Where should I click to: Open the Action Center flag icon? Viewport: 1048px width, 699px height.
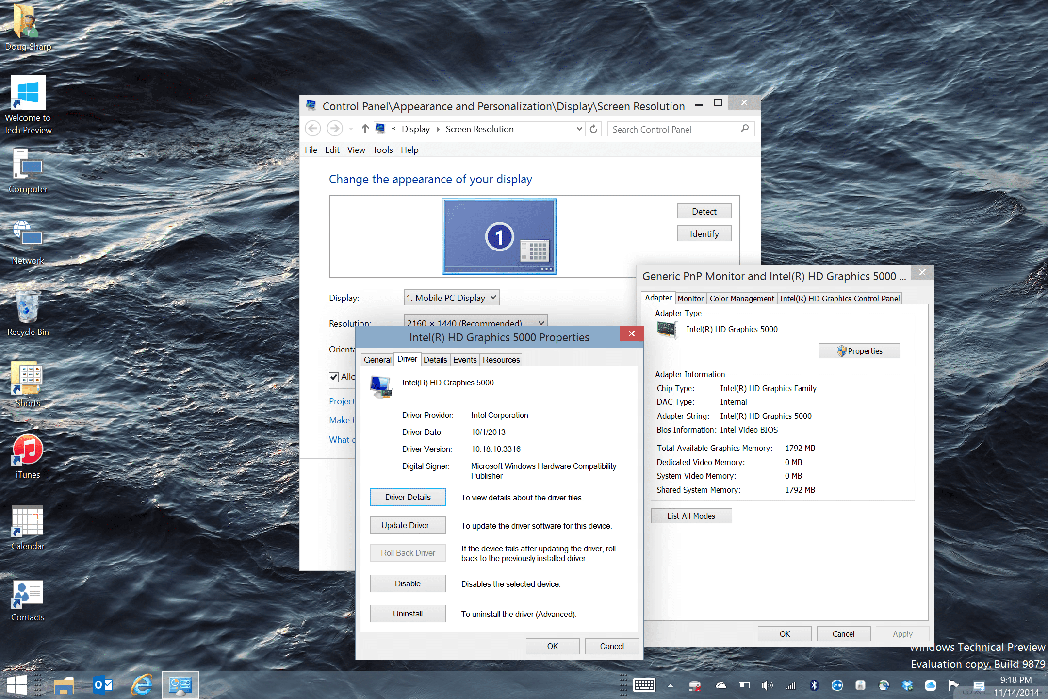point(953,685)
